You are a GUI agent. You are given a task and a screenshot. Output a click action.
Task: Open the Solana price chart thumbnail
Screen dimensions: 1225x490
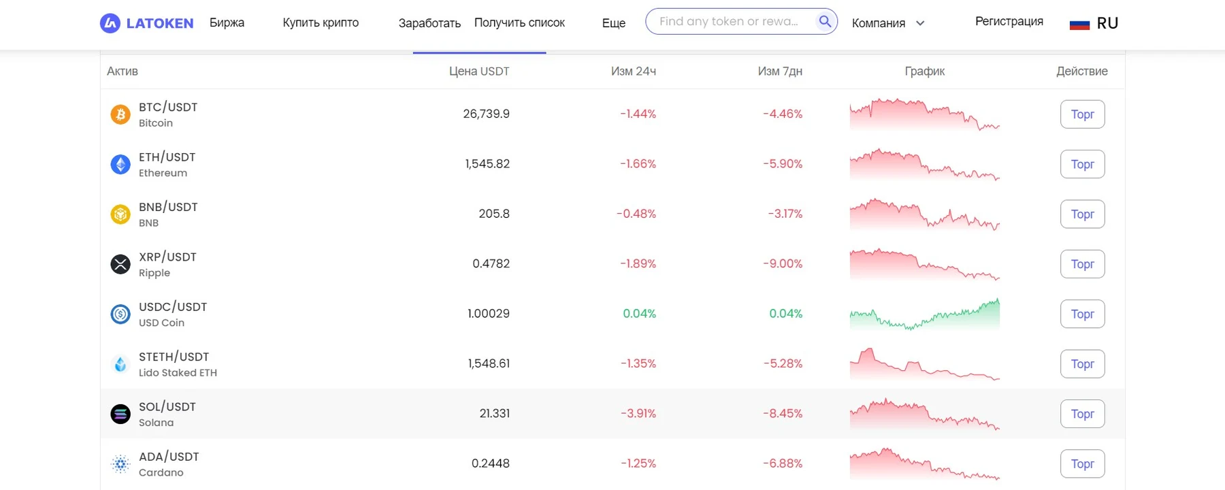(925, 414)
